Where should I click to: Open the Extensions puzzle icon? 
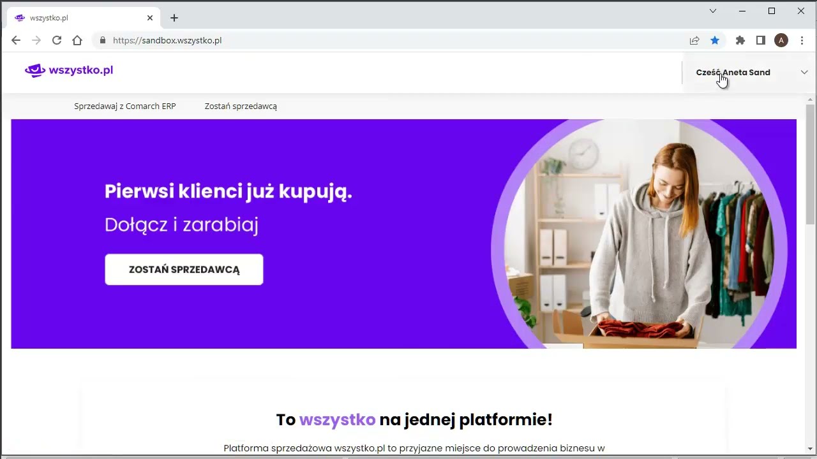click(740, 40)
